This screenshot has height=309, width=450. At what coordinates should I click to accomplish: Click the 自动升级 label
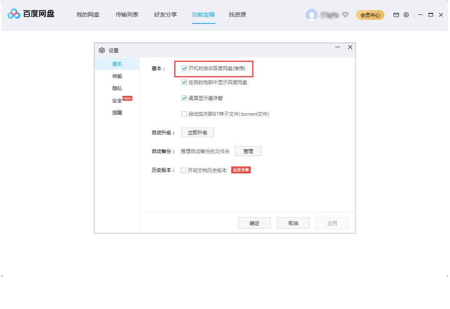(x=163, y=133)
